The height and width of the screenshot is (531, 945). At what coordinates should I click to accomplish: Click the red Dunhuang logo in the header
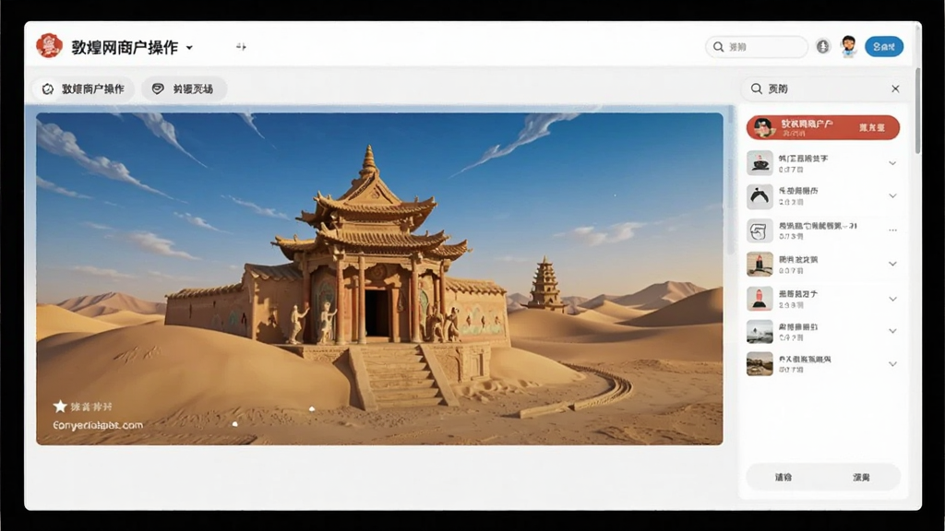tap(50, 46)
